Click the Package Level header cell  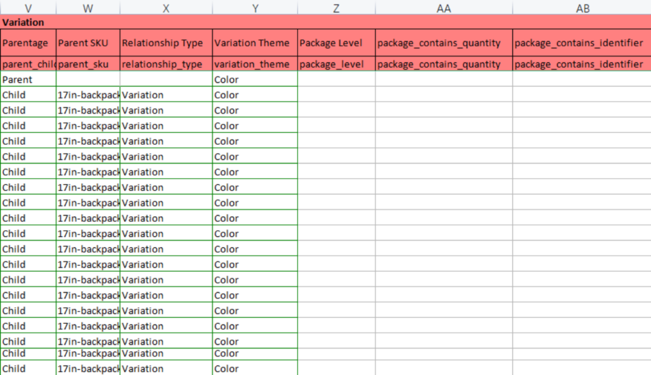click(336, 43)
